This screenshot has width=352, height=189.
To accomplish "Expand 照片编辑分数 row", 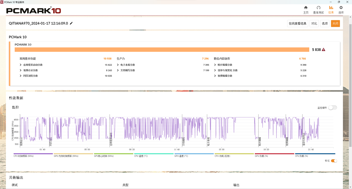I will point(215,65).
